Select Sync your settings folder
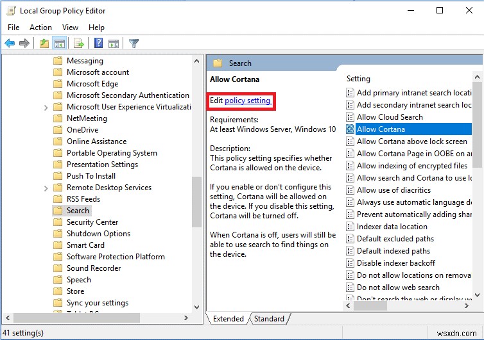This screenshot has width=484, height=340. click(x=98, y=302)
